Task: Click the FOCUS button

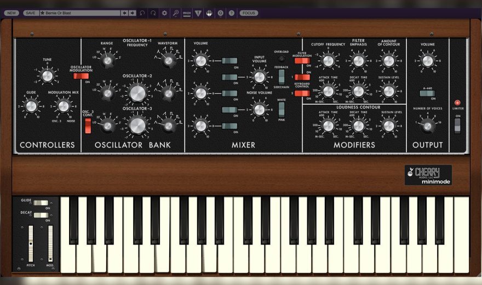Action: point(249,13)
